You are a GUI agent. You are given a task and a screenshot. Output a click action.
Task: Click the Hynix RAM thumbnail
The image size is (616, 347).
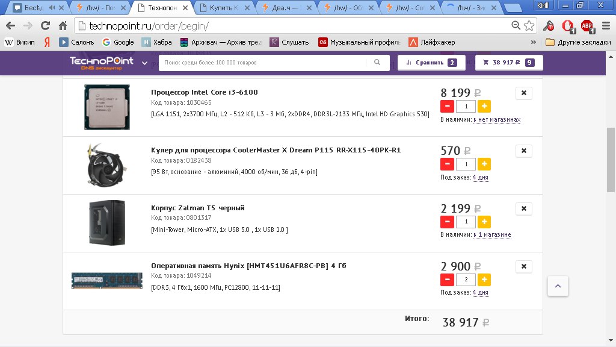[x=107, y=281]
